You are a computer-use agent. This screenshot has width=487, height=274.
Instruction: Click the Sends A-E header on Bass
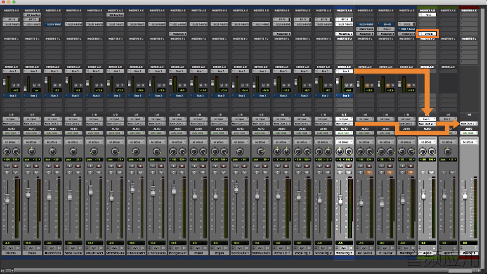[32, 67]
